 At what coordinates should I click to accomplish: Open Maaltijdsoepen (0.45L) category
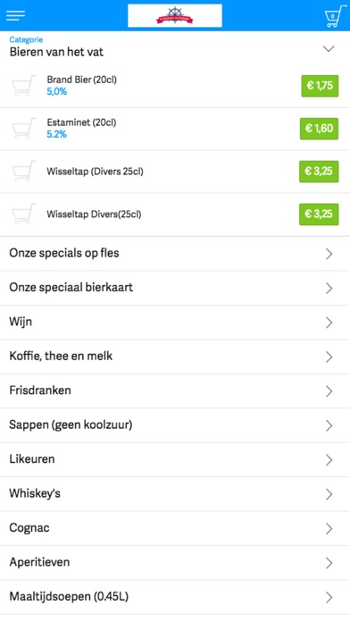[x=175, y=597]
